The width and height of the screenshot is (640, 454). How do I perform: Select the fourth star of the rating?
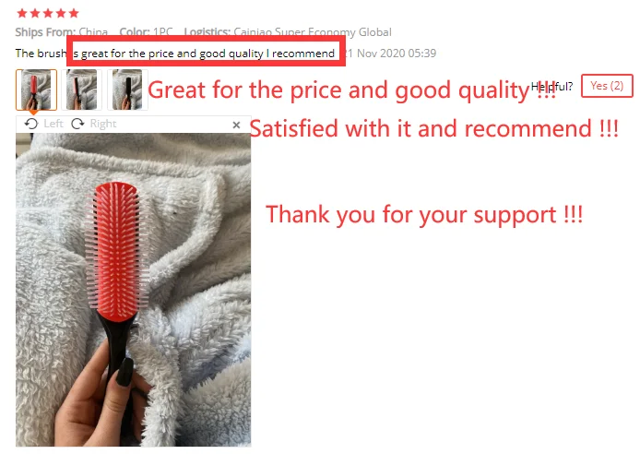point(61,14)
